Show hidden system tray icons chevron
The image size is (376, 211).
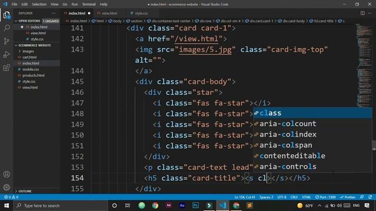point(320,206)
